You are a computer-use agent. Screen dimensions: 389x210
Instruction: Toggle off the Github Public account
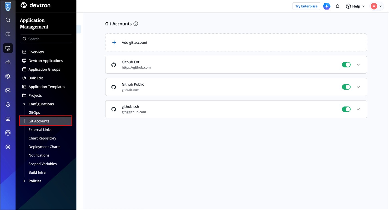point(346,87)
